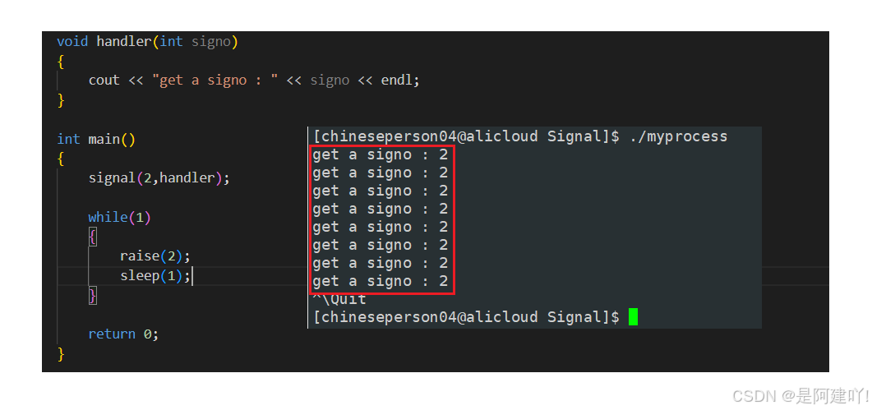Click the return 0 statement
This screenshot has height=410, width=872.
pos(123,334)
